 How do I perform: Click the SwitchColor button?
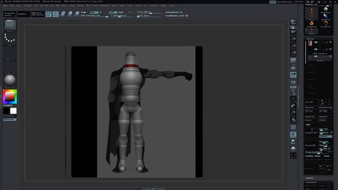pos(10,116)
